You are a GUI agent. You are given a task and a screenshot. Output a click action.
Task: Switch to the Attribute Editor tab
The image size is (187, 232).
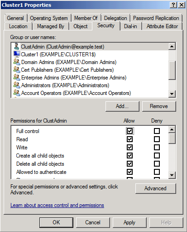tap(162, 26)
